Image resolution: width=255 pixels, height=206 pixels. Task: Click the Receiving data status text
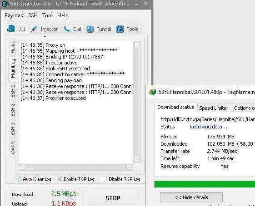point(209,127)
